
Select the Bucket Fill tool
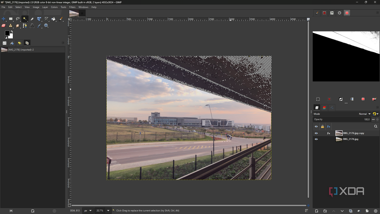pyautogui.click(x=53, y=19)
